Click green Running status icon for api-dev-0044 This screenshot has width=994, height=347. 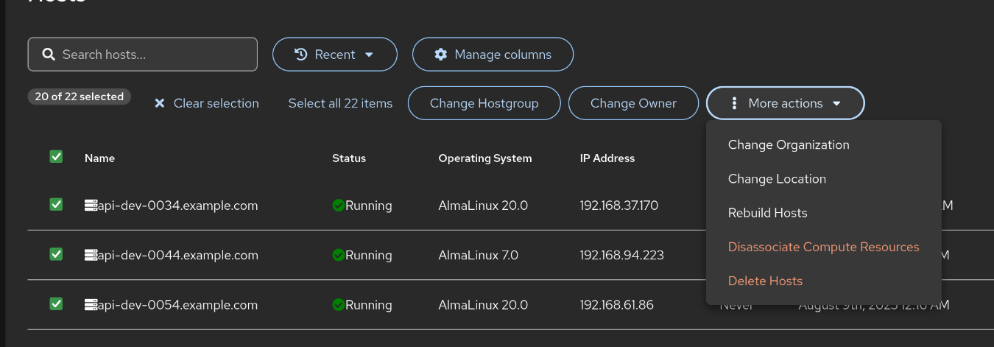pyautogui.click(x=339, y=256)
